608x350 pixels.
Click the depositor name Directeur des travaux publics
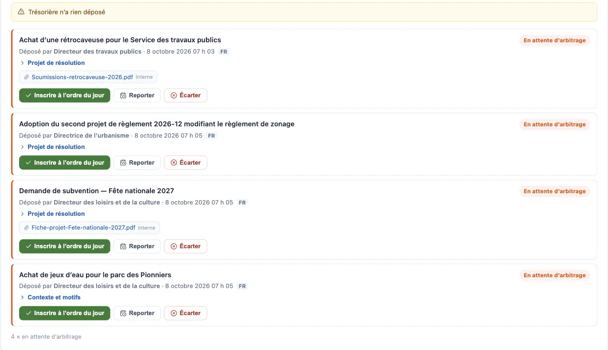[x=97, y=52]
